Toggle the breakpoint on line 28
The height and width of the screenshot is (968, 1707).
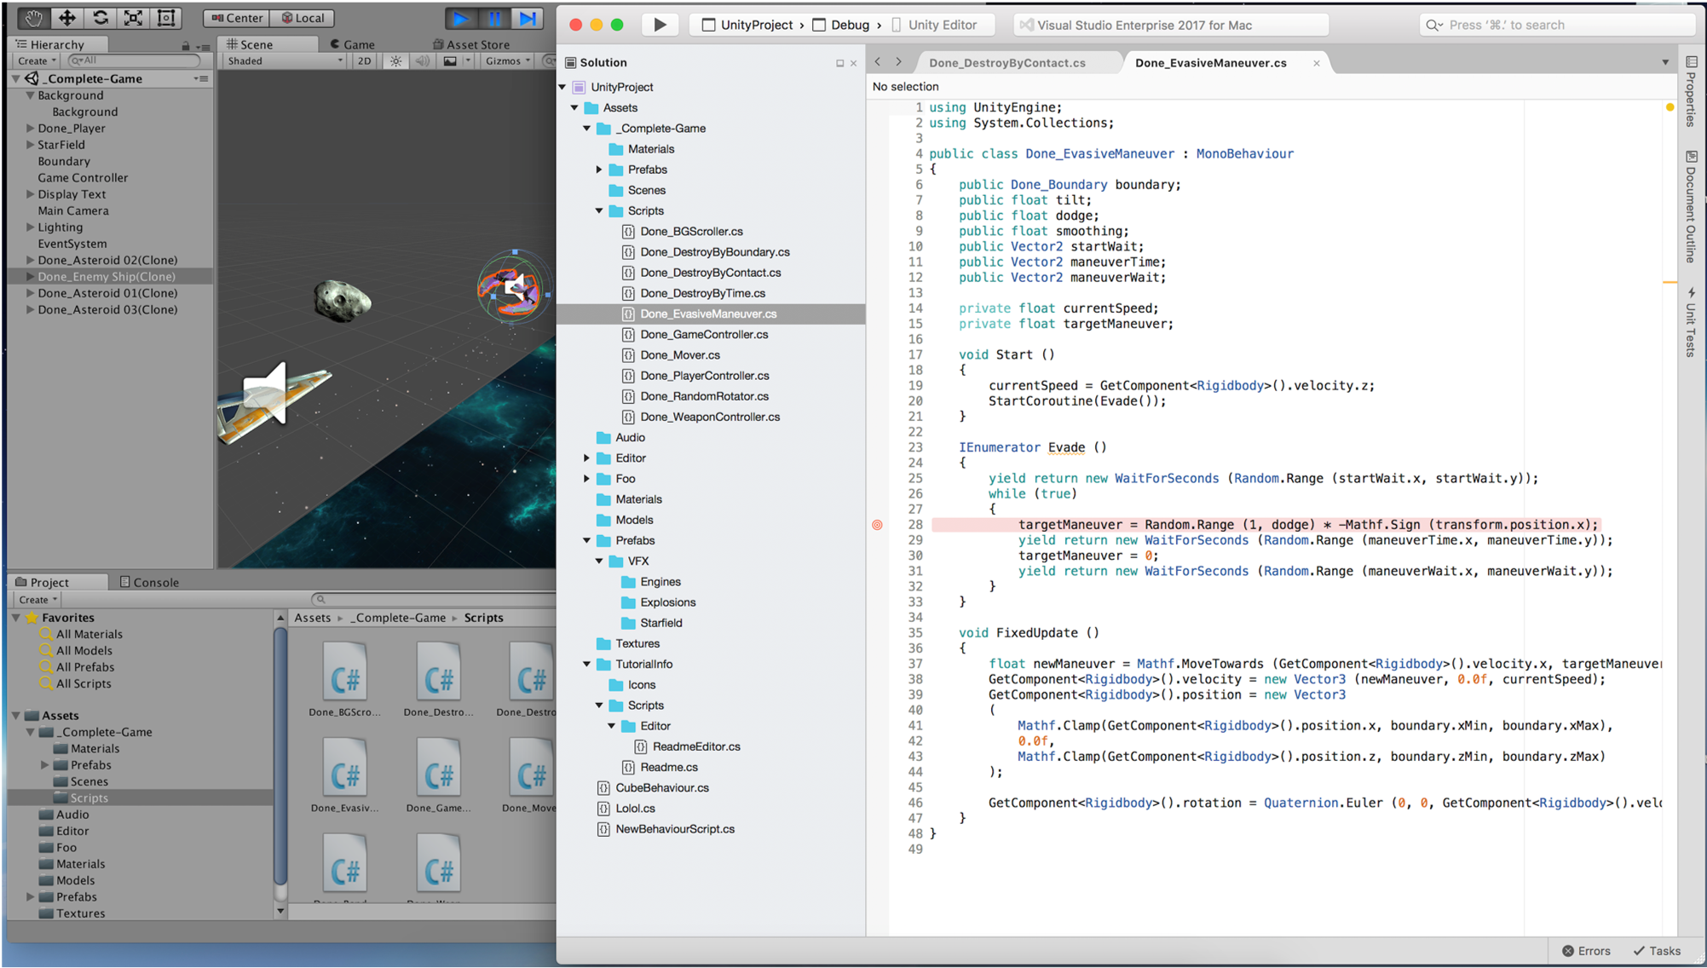pyautogui.click(x=878, y=524)
